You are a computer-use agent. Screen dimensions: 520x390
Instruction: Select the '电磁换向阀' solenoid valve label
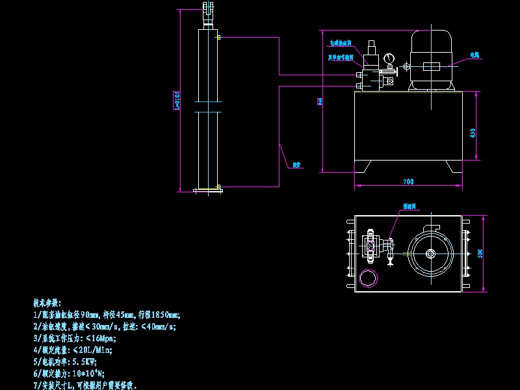[340, 43]
